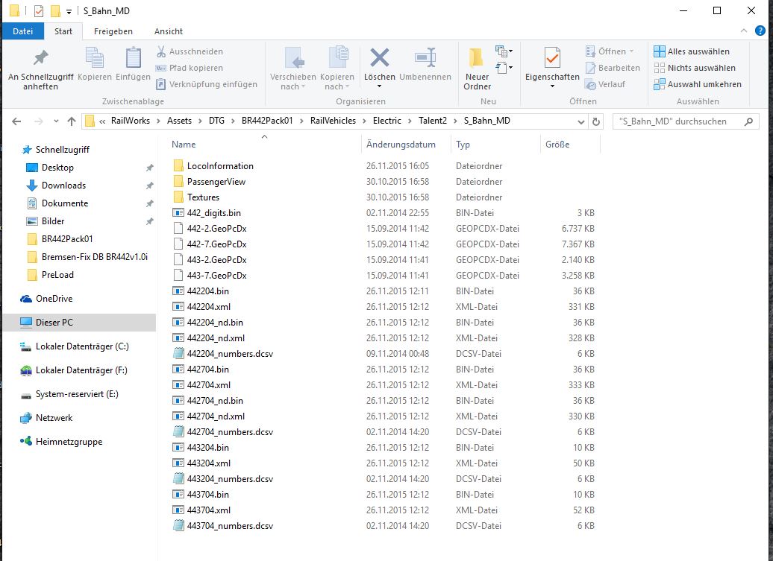Collapse the ribbon with chevron arrow
This screenshot has height=561, width=773.
click(744, 31)
